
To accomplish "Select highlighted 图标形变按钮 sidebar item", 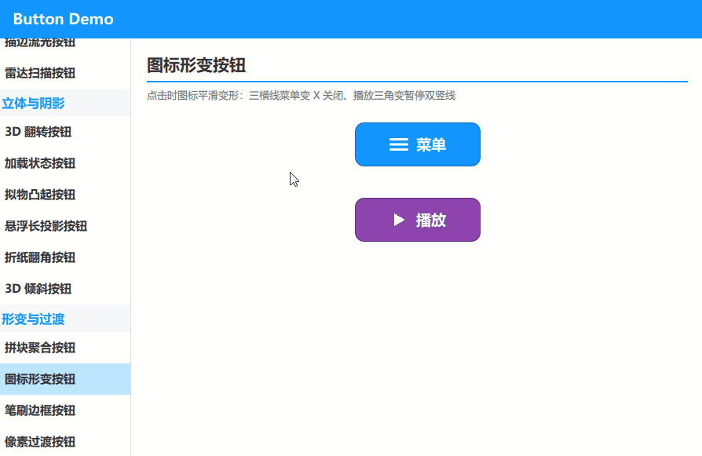I will 65,379.
